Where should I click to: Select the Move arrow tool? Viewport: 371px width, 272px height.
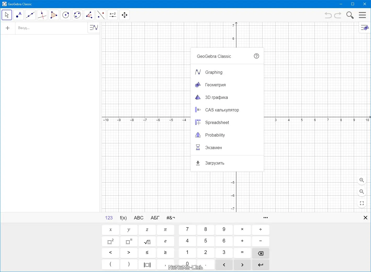pyautogui.click(x=7, y=15)
